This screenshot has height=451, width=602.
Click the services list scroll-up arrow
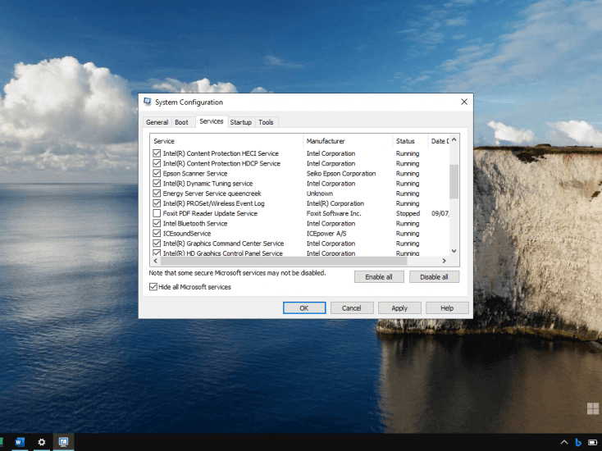click(x=454, y=139)
